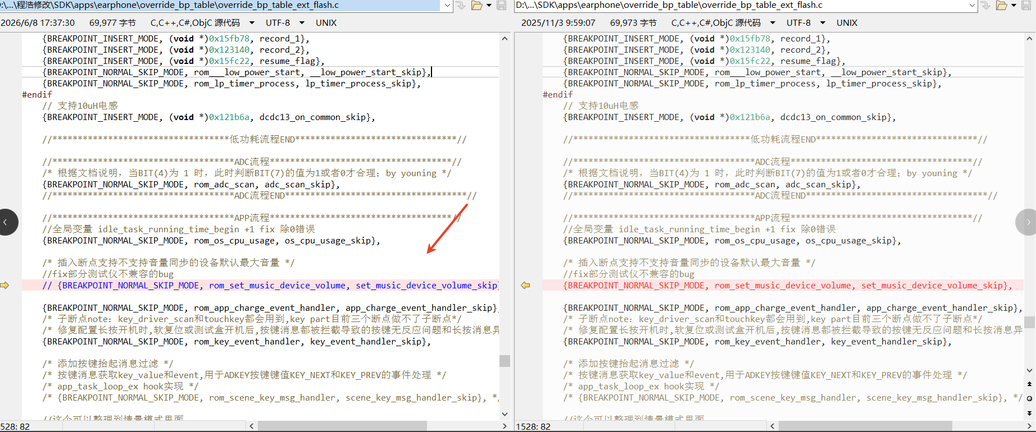Open left pane file format dropdown arrow

252,23
